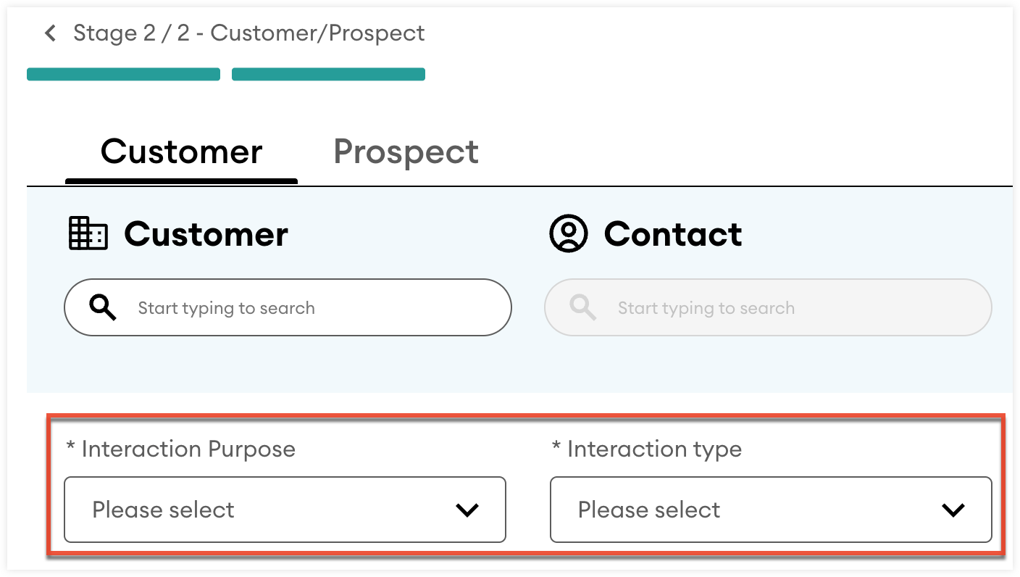Click the Interaction Purpose field label

pyautogui.click(x=181, y=449)
